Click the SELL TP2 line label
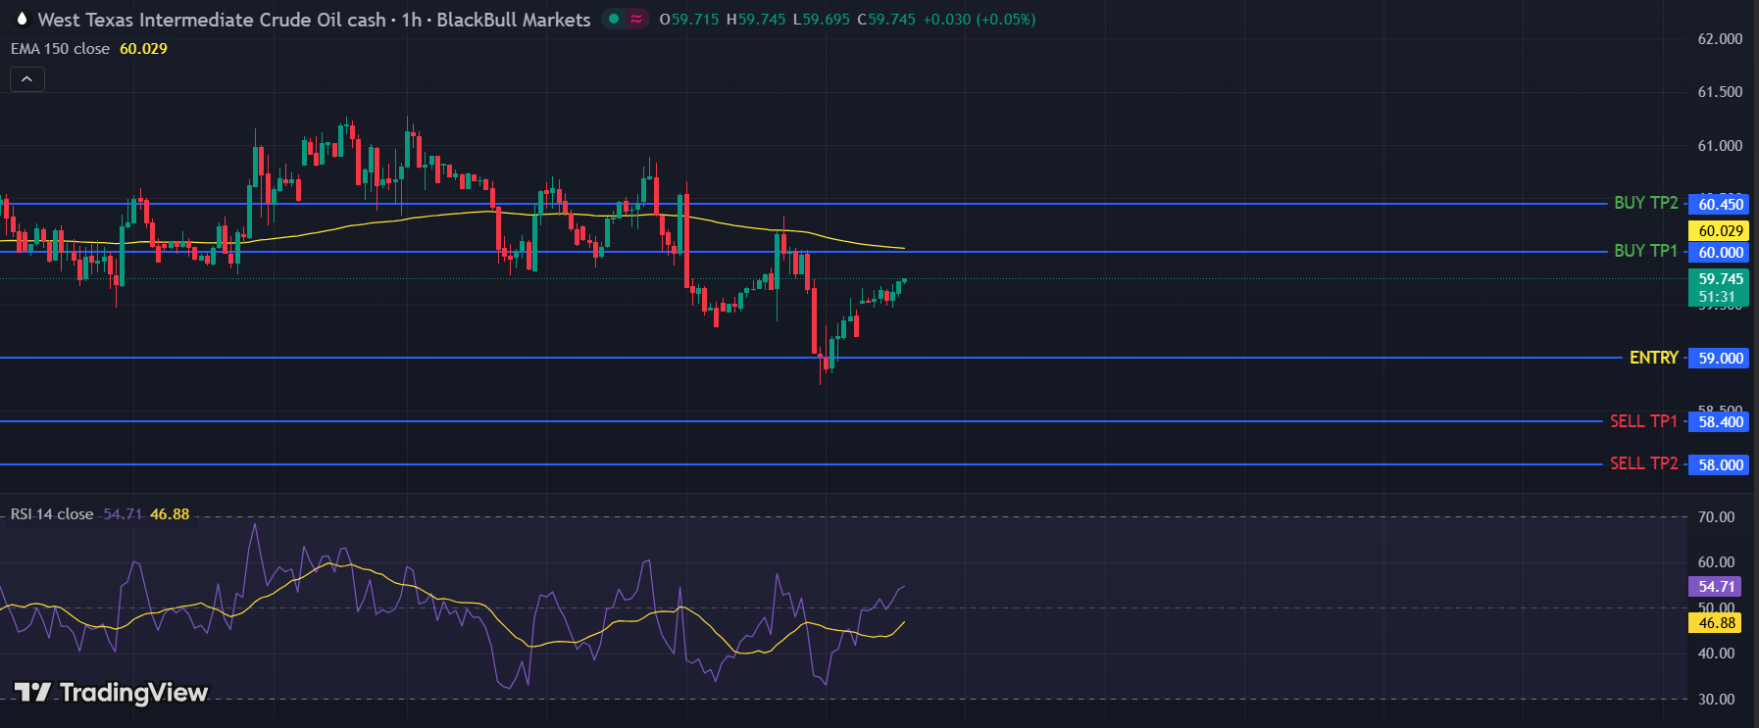1759x728 pixels. tap(1643, 463)
